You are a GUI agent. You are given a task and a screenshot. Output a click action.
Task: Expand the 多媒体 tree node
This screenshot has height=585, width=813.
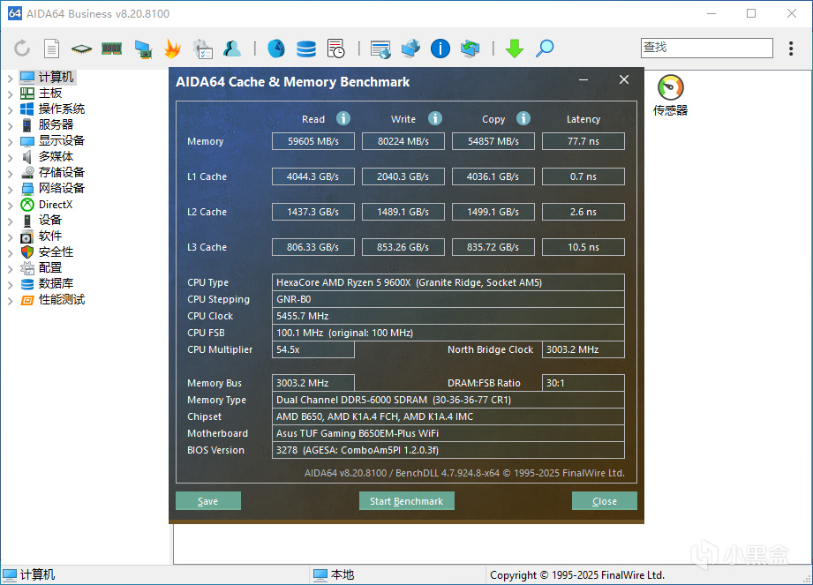[x=10, y=158]
